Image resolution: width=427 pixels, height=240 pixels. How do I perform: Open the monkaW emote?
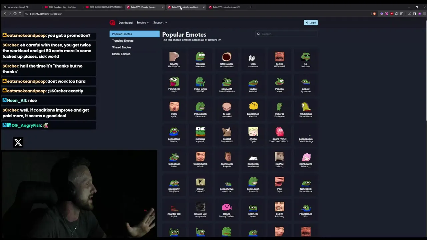pos(200,135)
